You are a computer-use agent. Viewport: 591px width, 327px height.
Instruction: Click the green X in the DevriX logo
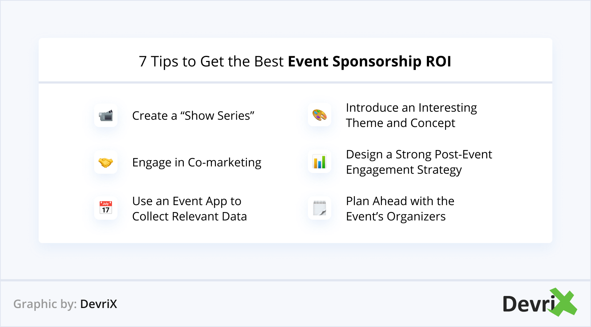(x=563, y=302)
